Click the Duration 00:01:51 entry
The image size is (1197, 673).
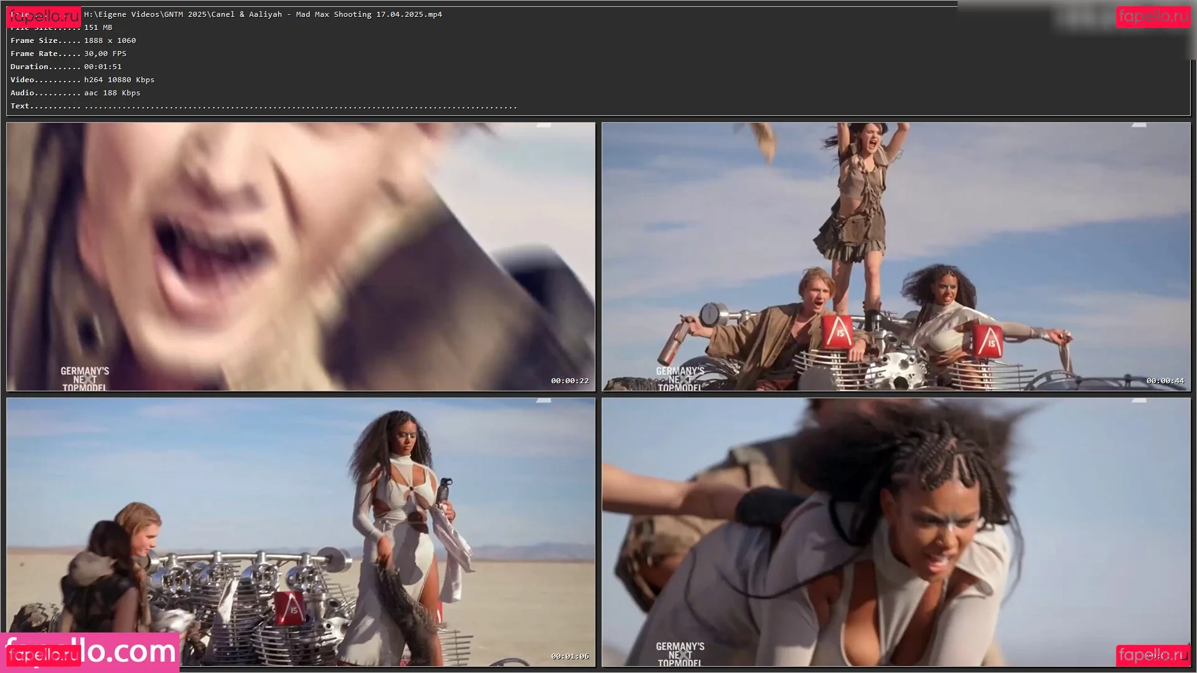tap(103, 67)
